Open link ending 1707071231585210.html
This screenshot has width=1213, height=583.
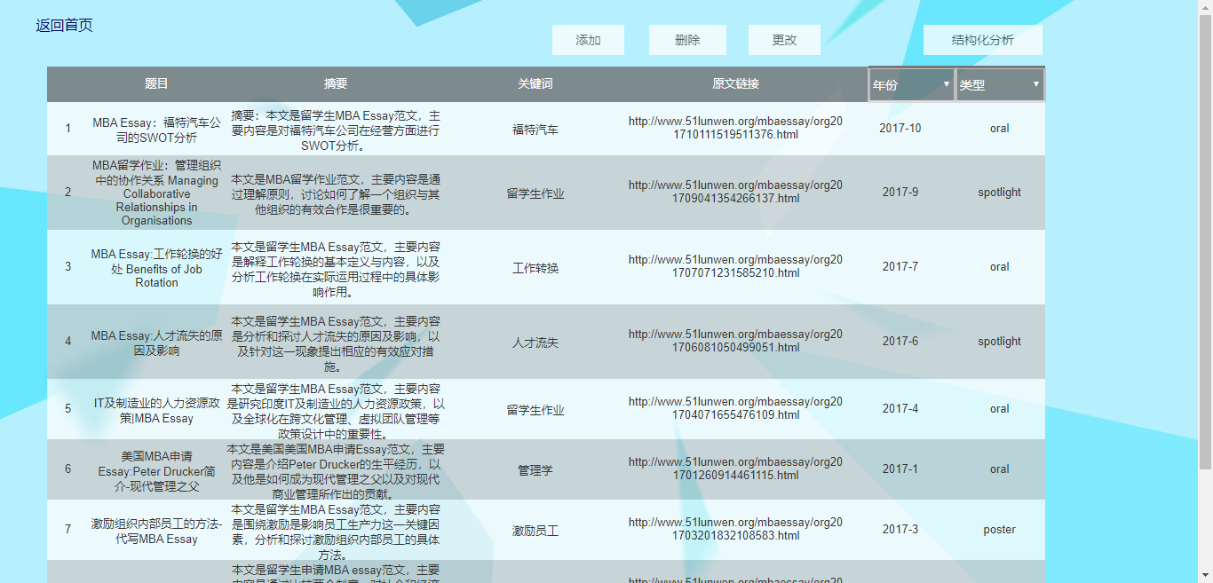pos(735,266)
